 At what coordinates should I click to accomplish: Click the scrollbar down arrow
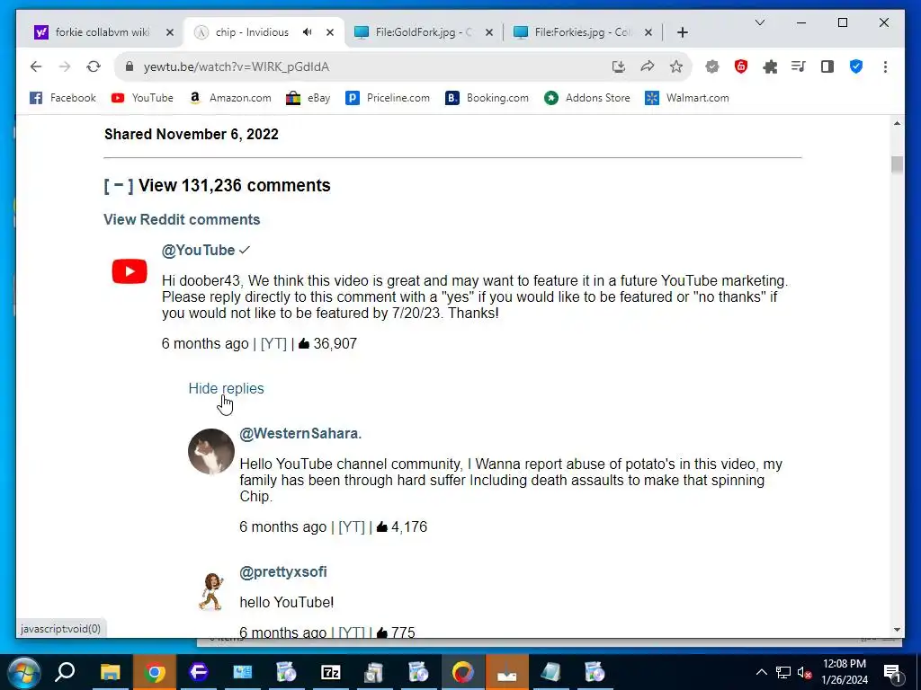[897, 630]
